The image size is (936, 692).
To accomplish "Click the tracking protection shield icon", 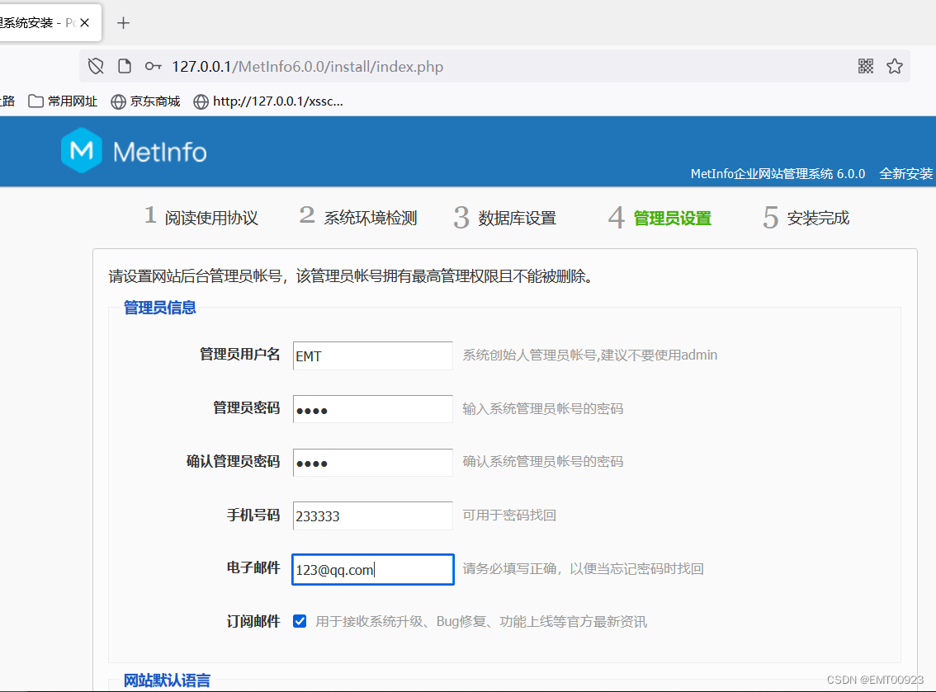I will [x=96, y=66].
